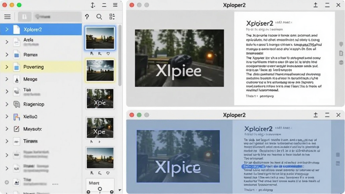Click the magnifier search icon in left toolbar

coord(99,17)
